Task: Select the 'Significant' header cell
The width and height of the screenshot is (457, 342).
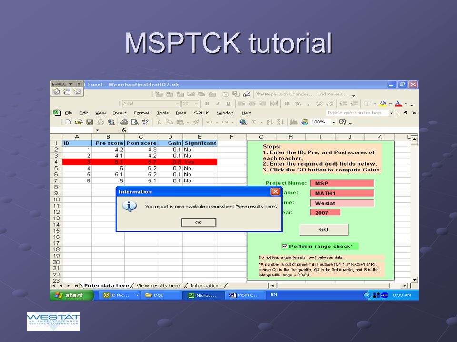Action: click(x=200, y=143)
